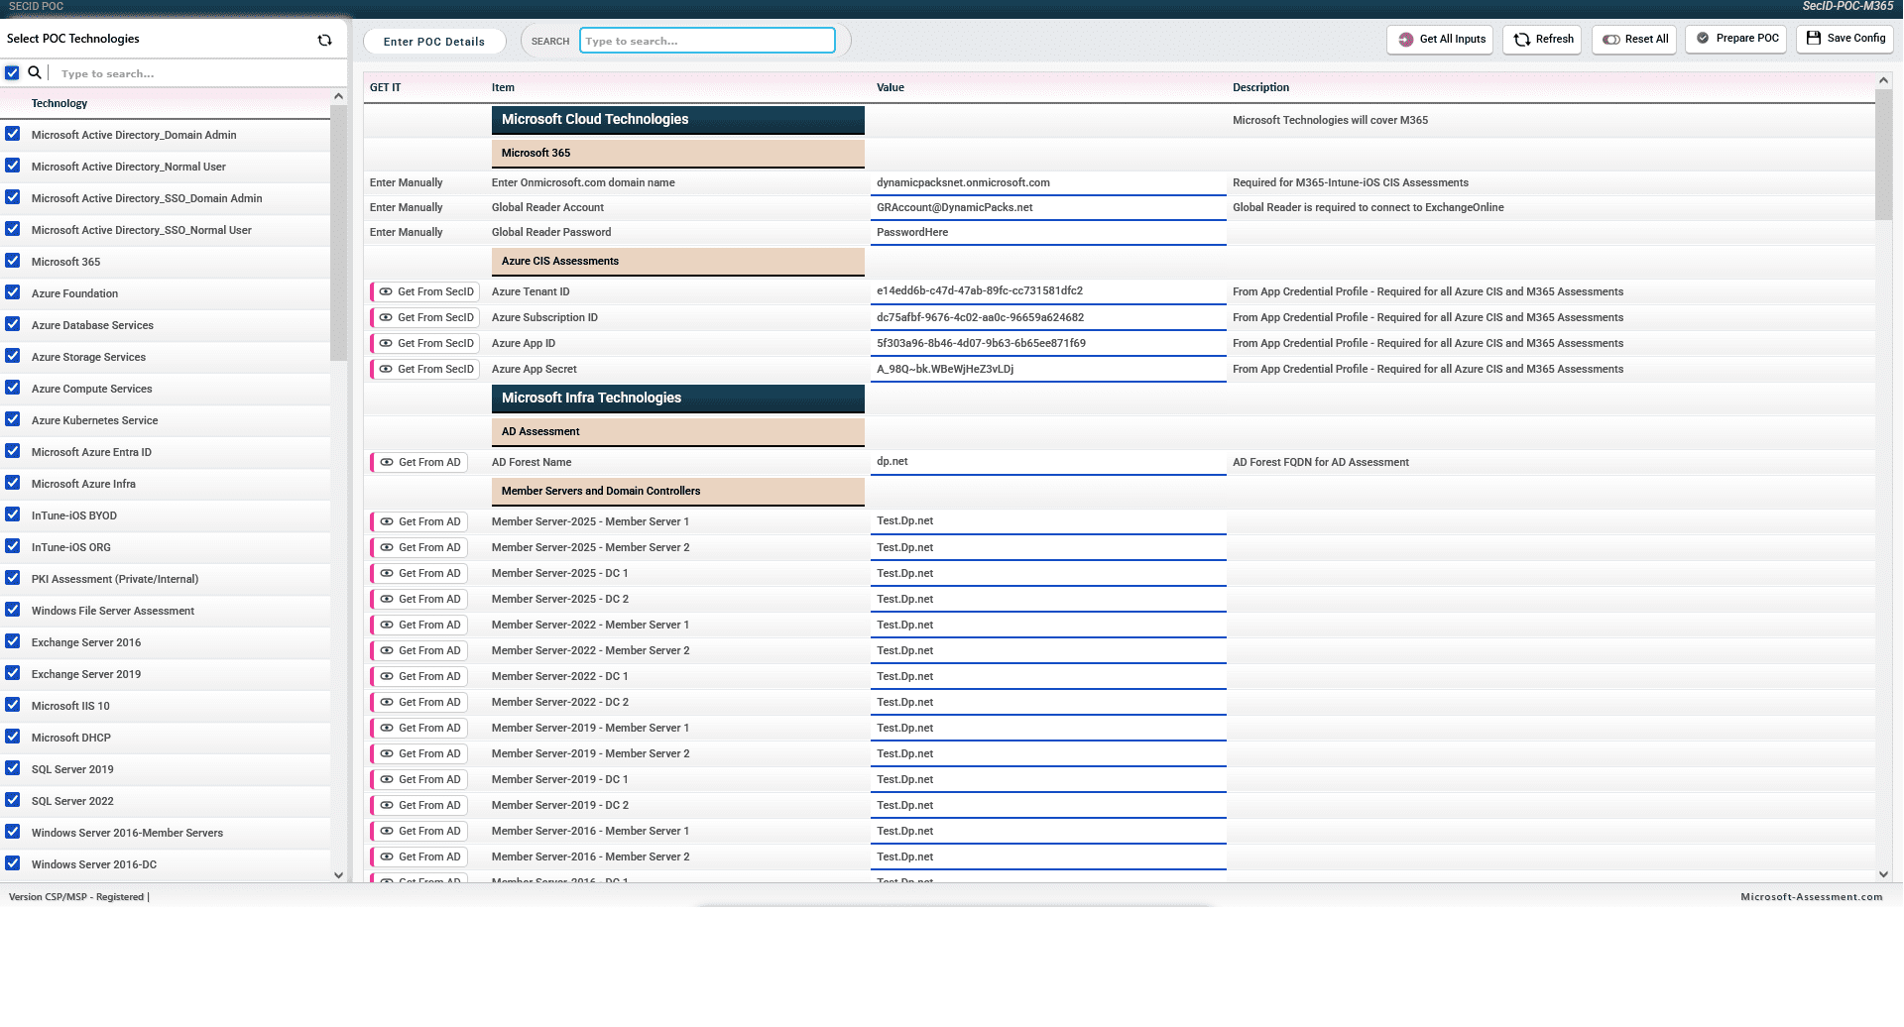Viewport: 1904px width, 1027px height.
Task: Uncheck the InTune-iOS BYOD checkbox
Action: coord(13,514)
